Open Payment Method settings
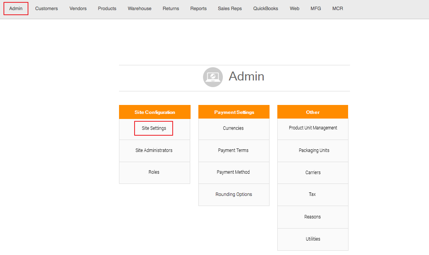 click(233, 172)
